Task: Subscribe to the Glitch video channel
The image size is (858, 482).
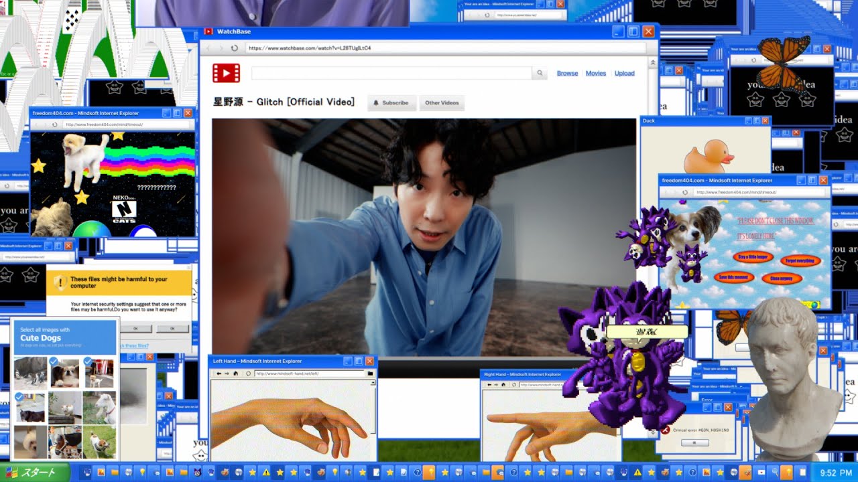Action: point(391,102)
